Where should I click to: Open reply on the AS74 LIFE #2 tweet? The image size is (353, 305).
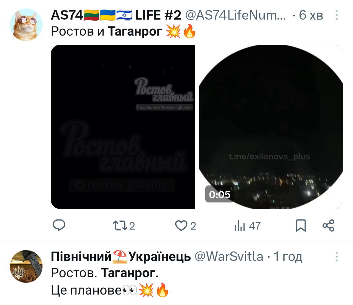(x=59, y=225)
